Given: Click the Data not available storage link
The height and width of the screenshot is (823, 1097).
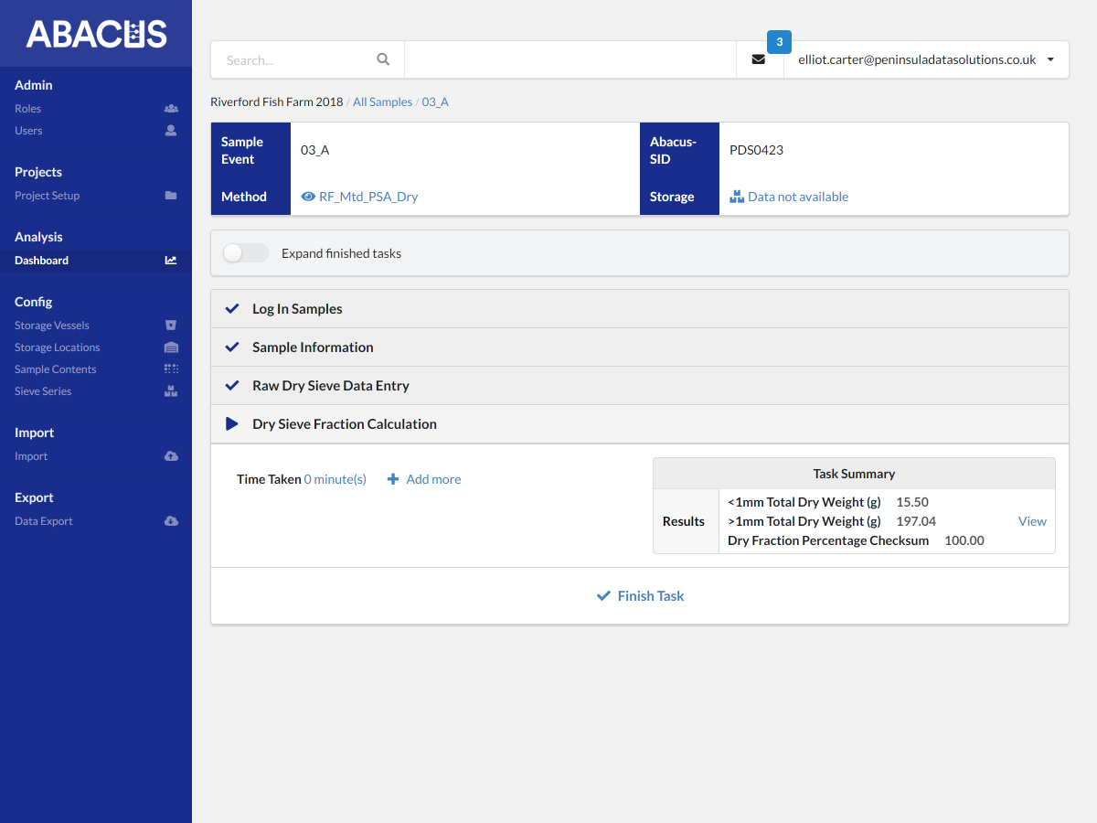Looking at the screenshot, I should click(x=798, y=197).
